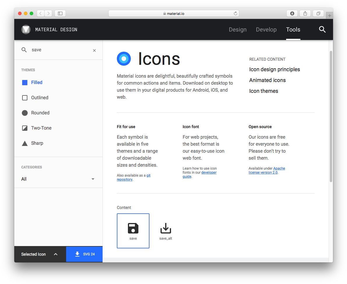Image resolution: width=347 pixels, height=284 pixels.
Task: Reload the page in address bar
Action: (235, 13)
